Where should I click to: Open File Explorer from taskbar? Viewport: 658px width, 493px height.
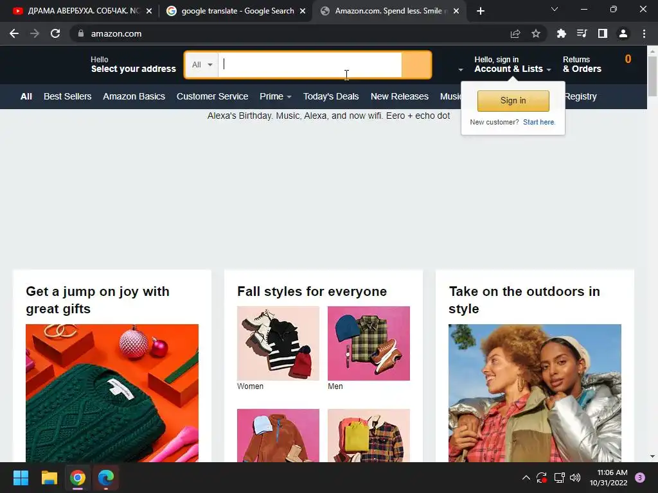click(x=49, y=478)
